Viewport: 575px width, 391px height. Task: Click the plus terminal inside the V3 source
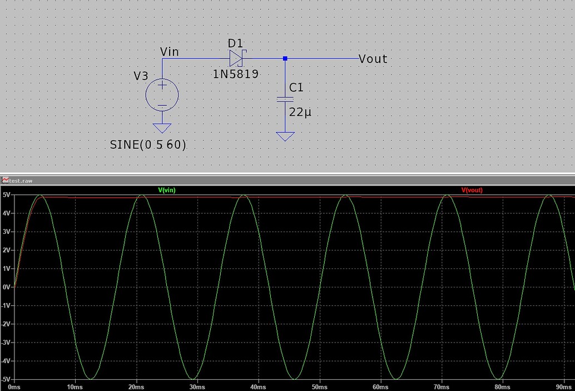(x=162, y=85)
